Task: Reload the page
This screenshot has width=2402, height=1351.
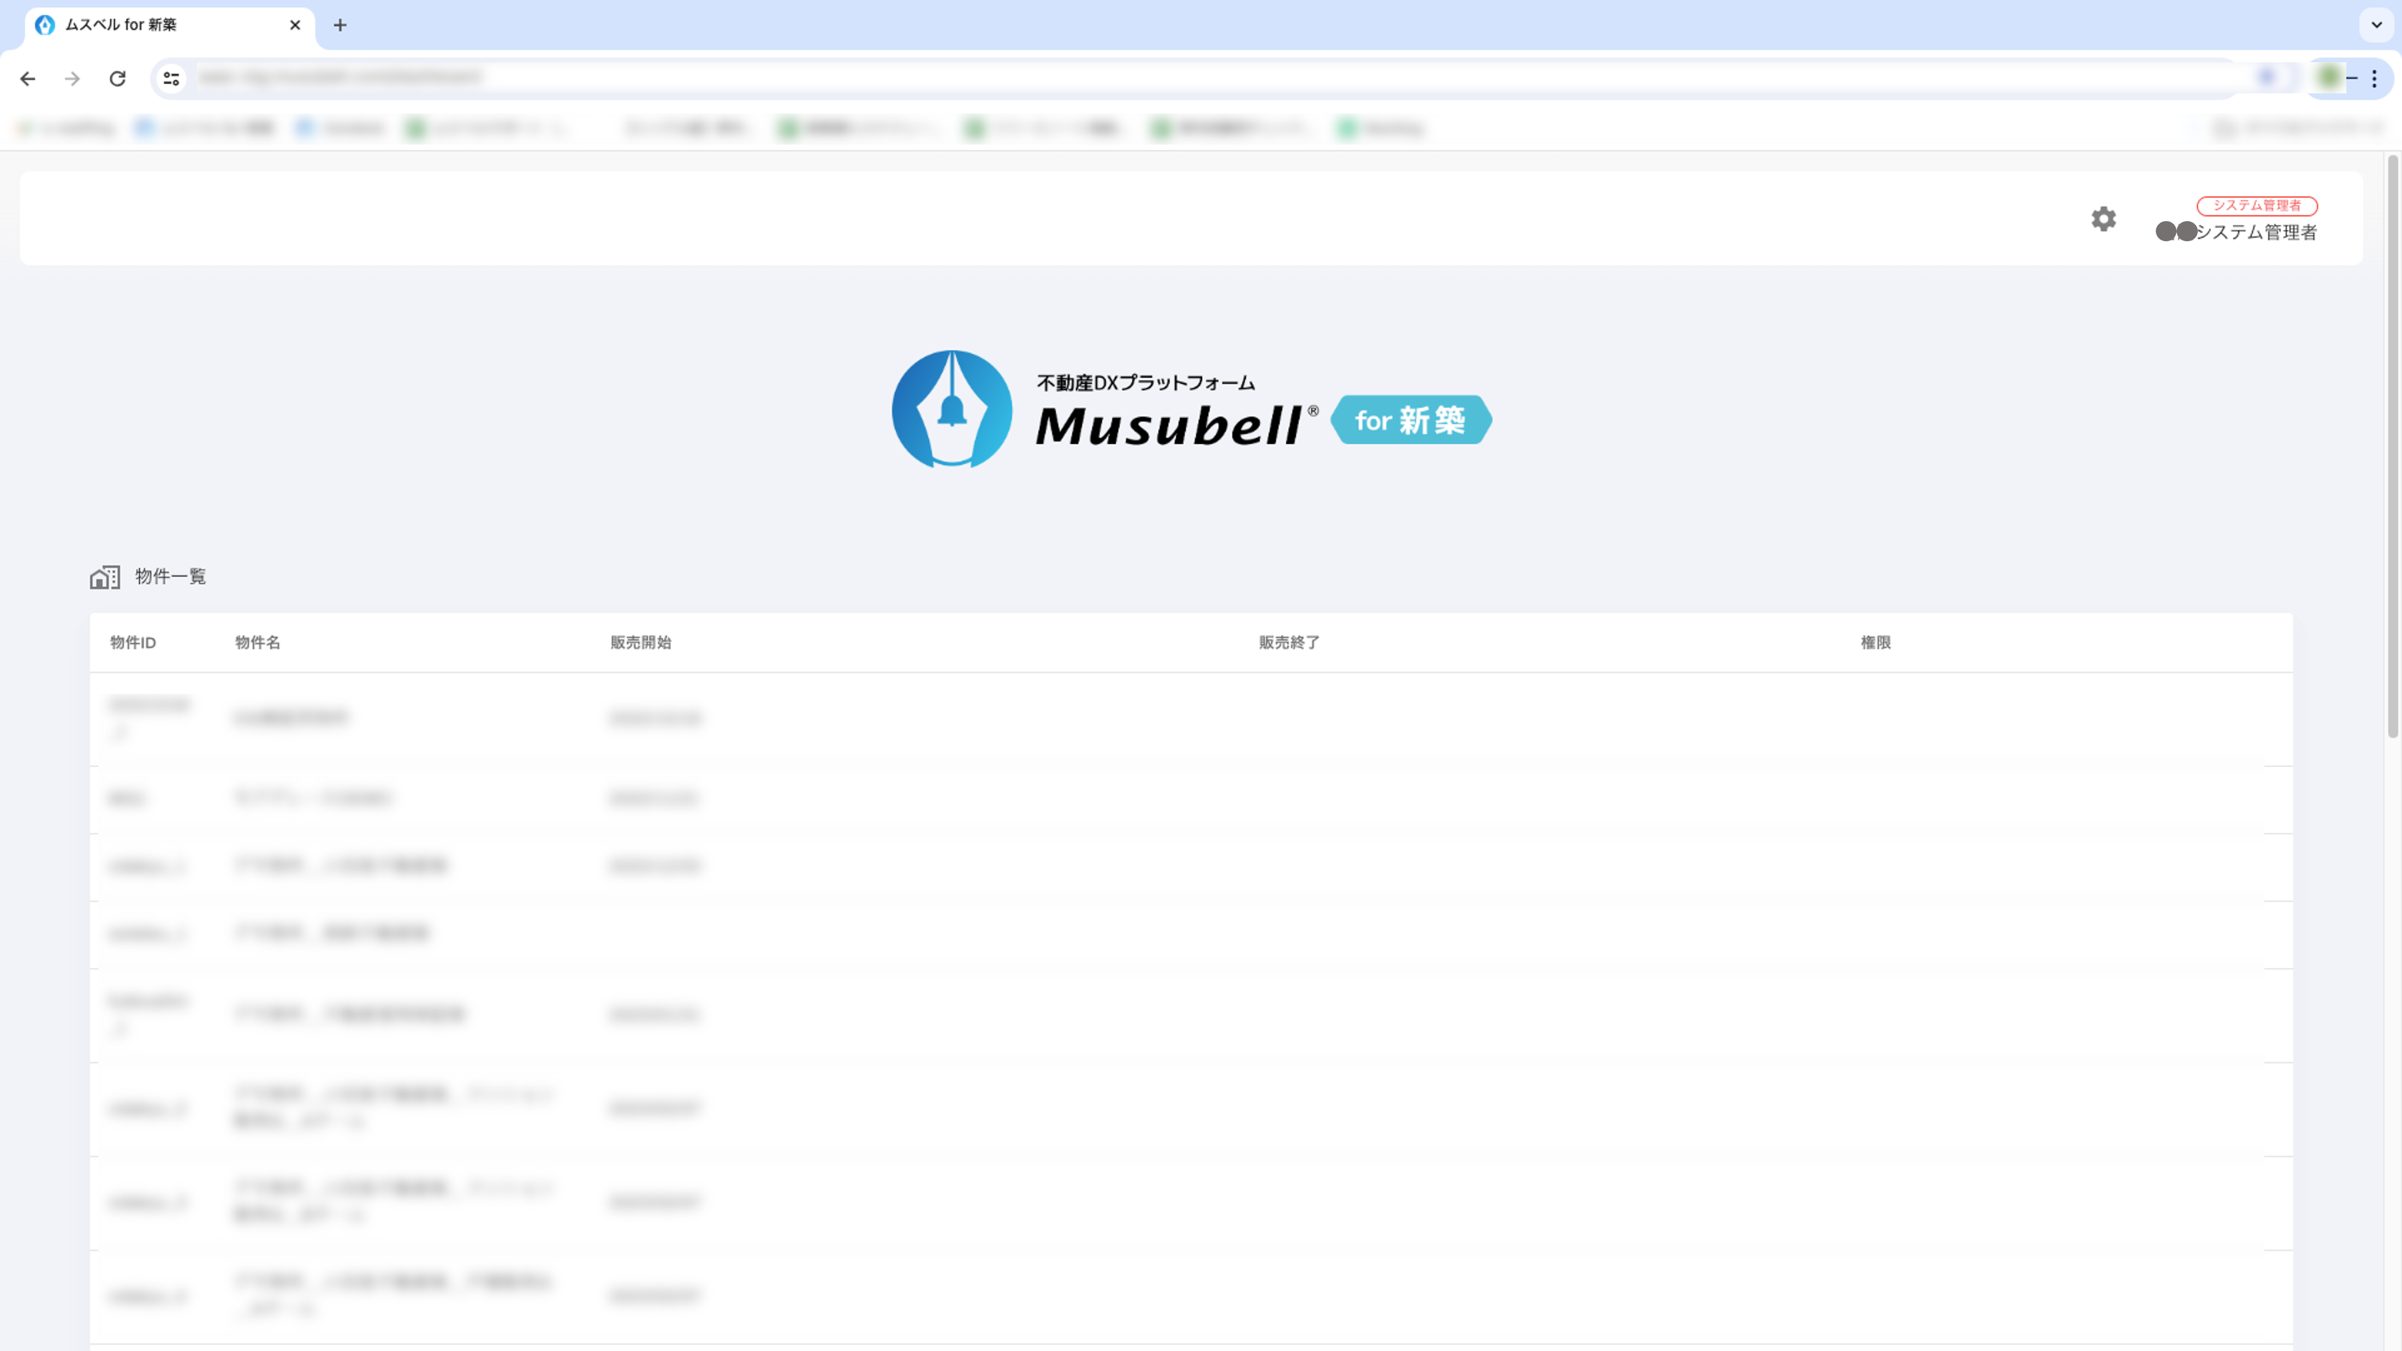Action: pyautogui.click(x=117, y=79)
